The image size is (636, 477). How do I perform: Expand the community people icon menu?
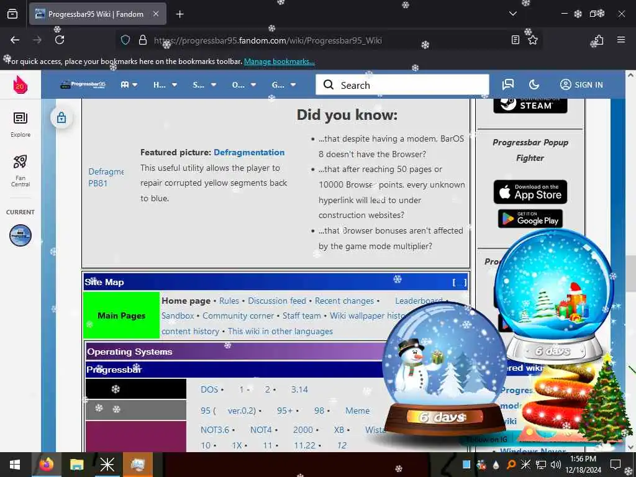[x=129, y=84]
